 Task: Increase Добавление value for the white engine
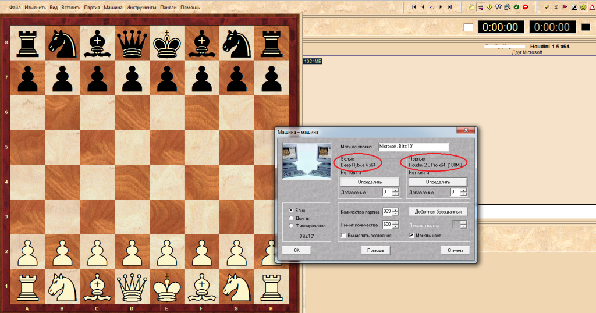click(x=396, y=190)
